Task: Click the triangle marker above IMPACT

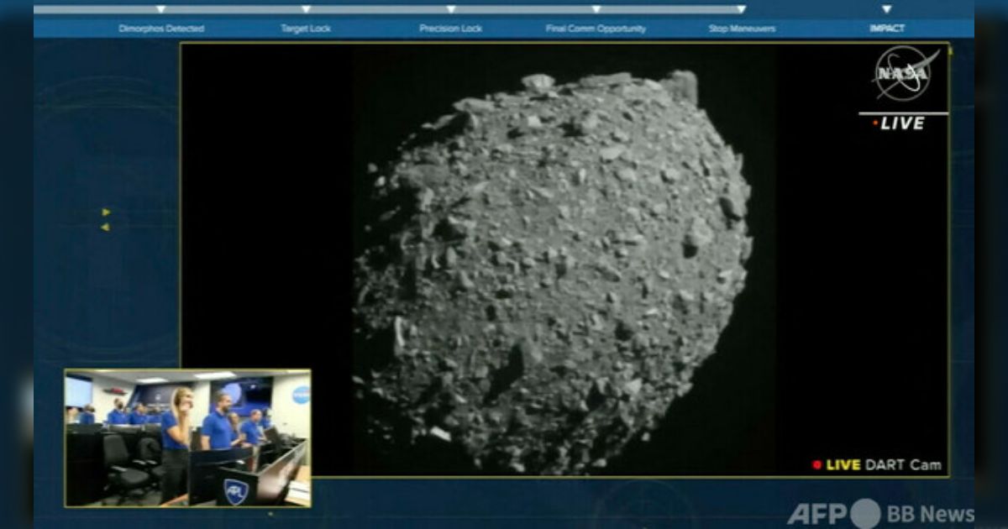Action: click(886, 9)
